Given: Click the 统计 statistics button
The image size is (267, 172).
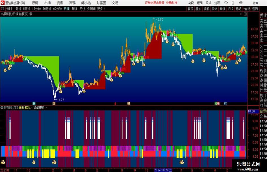Looking at the screenshot, I should pos(214,9).
